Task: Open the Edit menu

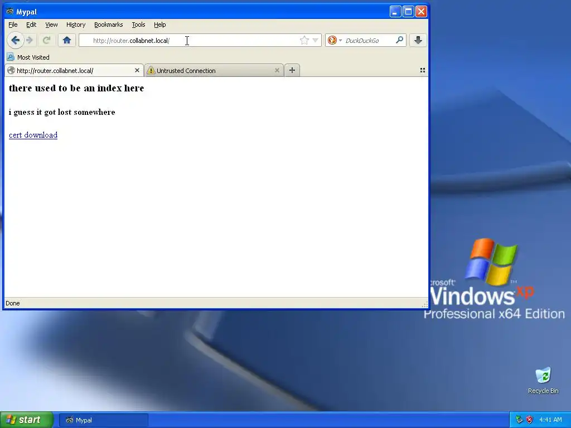Action: click(x=31, y=25)
